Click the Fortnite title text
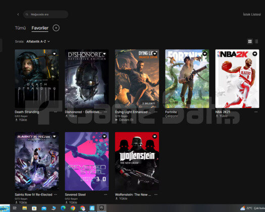Viewport: 265px width, 212px height. (171, 112)
